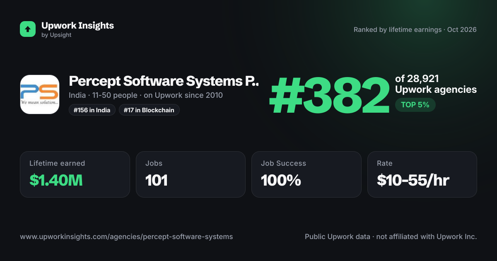Click the 'TOP 5%' green badge
The image size is (497, 261).
415,105
